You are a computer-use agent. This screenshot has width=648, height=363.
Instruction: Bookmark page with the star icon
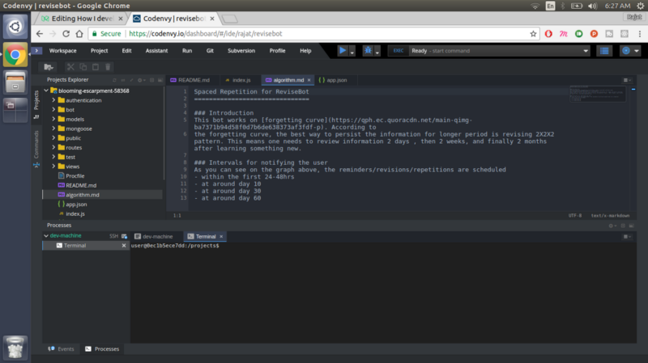533,34
